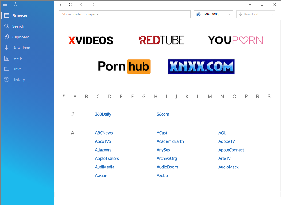Jump to index letter C
The width and height of the screenshot is (281, 205).
pyautogui.click(x=98, y=97)
